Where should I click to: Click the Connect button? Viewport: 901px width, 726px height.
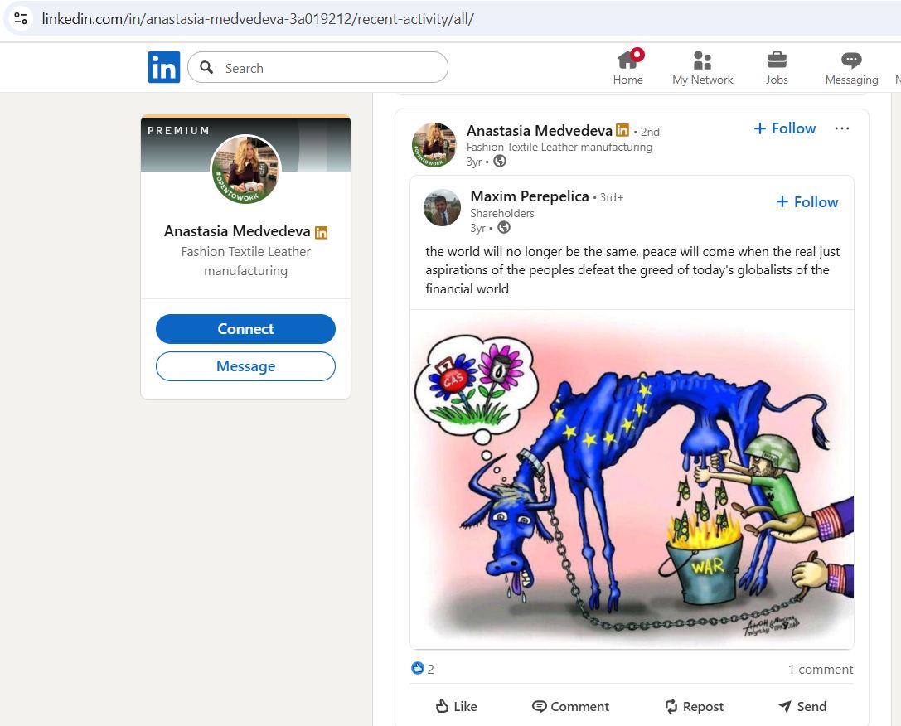point(245,329)
